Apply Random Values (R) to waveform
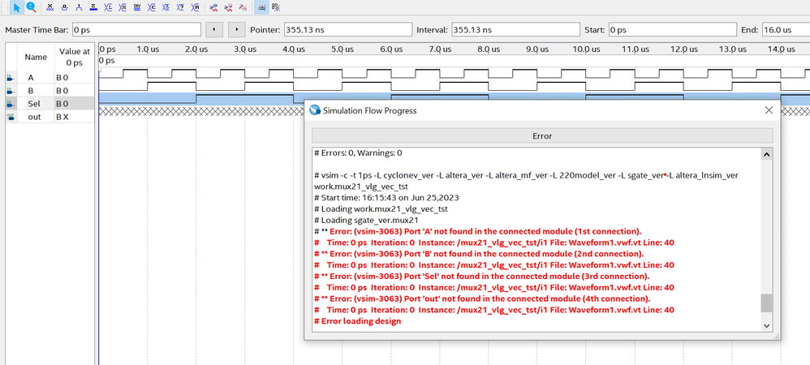Viewport: 810px width, 365px height. (x=196, y=7)
